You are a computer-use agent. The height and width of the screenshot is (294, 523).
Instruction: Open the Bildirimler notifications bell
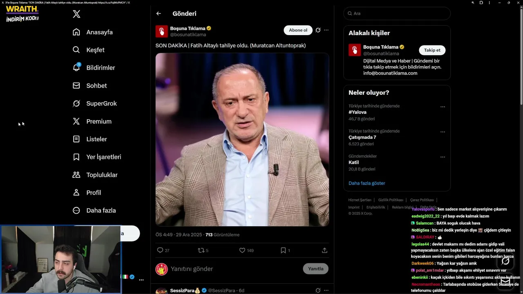click(76, 68)
